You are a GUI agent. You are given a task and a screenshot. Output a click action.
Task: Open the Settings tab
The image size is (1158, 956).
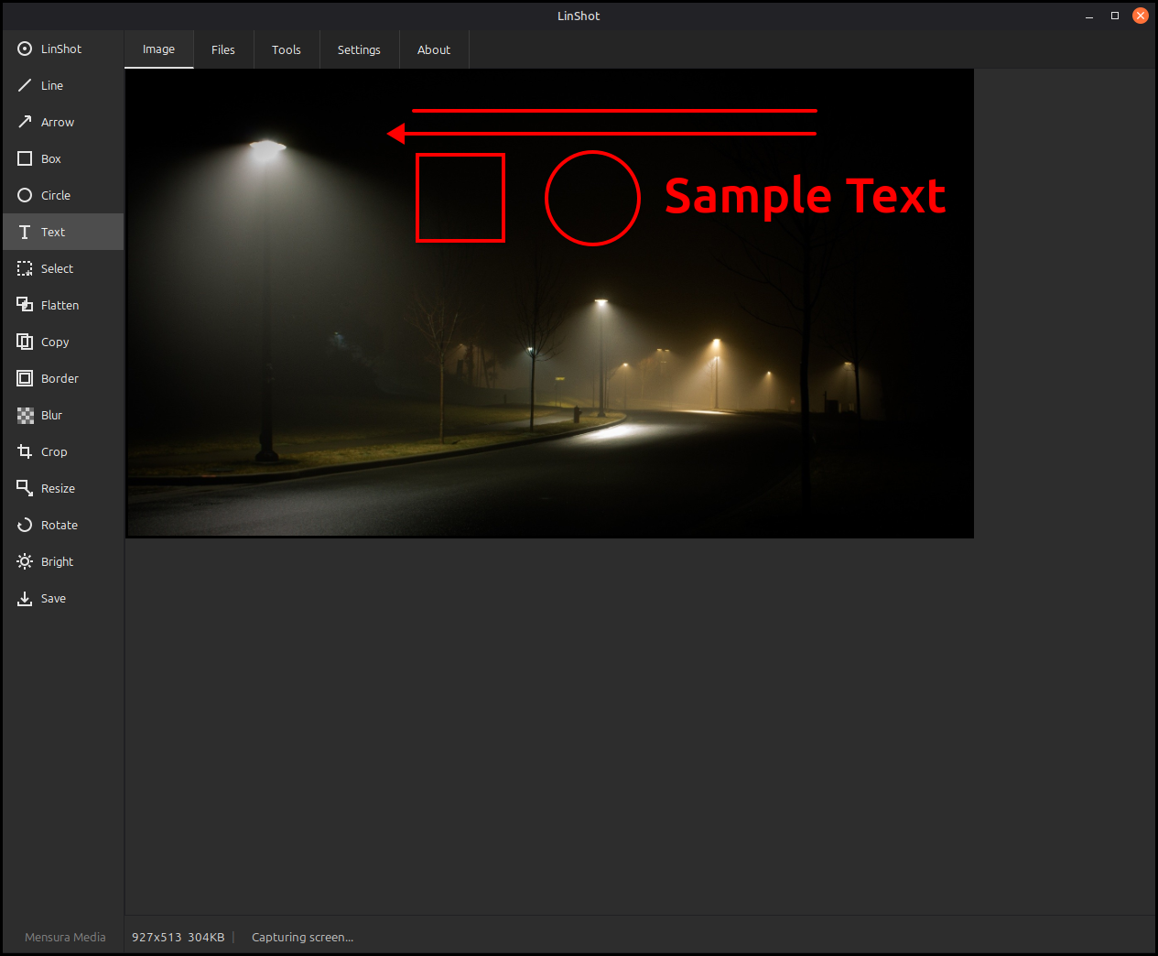[359, 49]
